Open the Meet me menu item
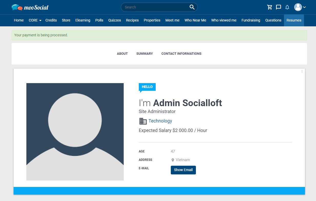Screen dimensions: 316x201 pos(172,20)
